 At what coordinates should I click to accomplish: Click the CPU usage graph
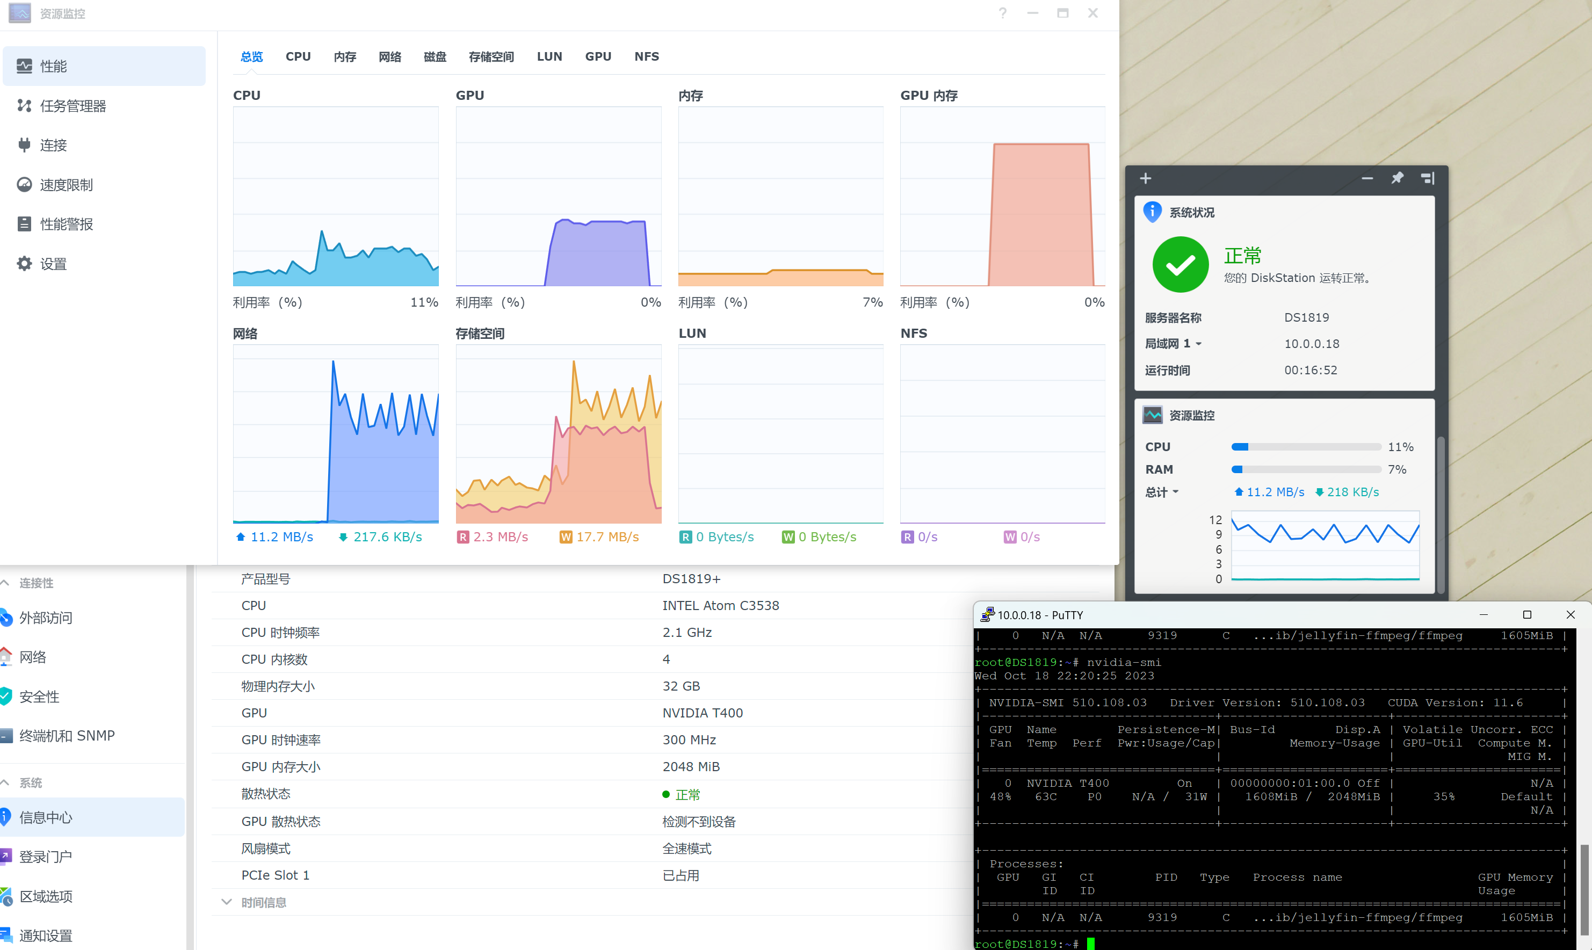336,196
